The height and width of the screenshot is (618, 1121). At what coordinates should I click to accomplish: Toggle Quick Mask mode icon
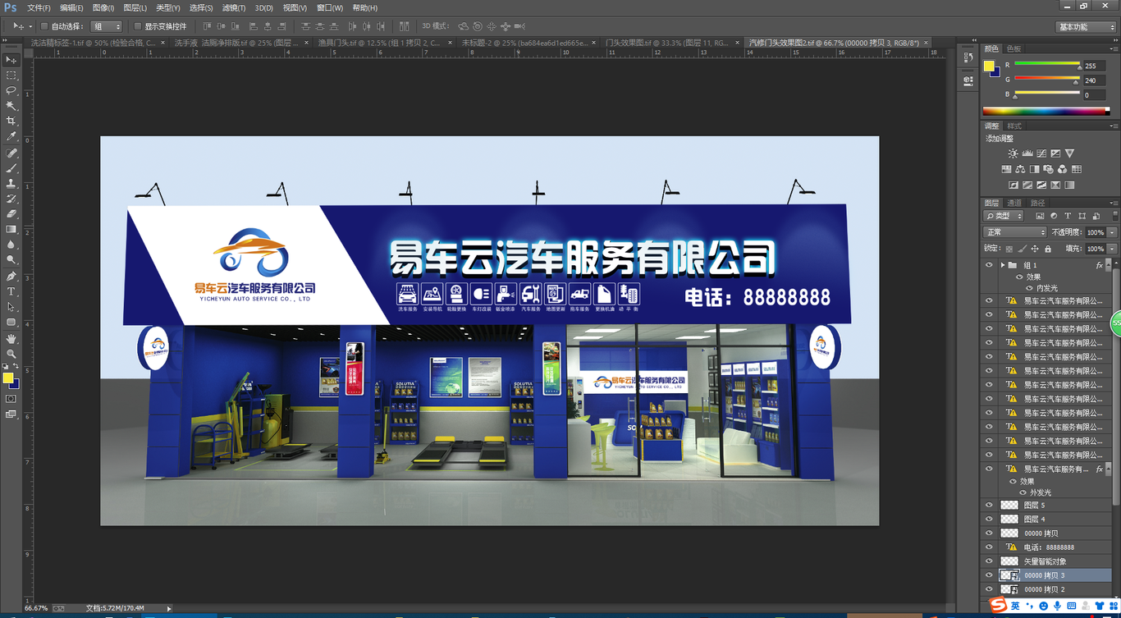11,399
